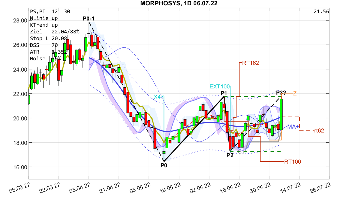Click the 16.00 y-axis tick label
The image size is (358, 199).
click(x=20, y=167)
